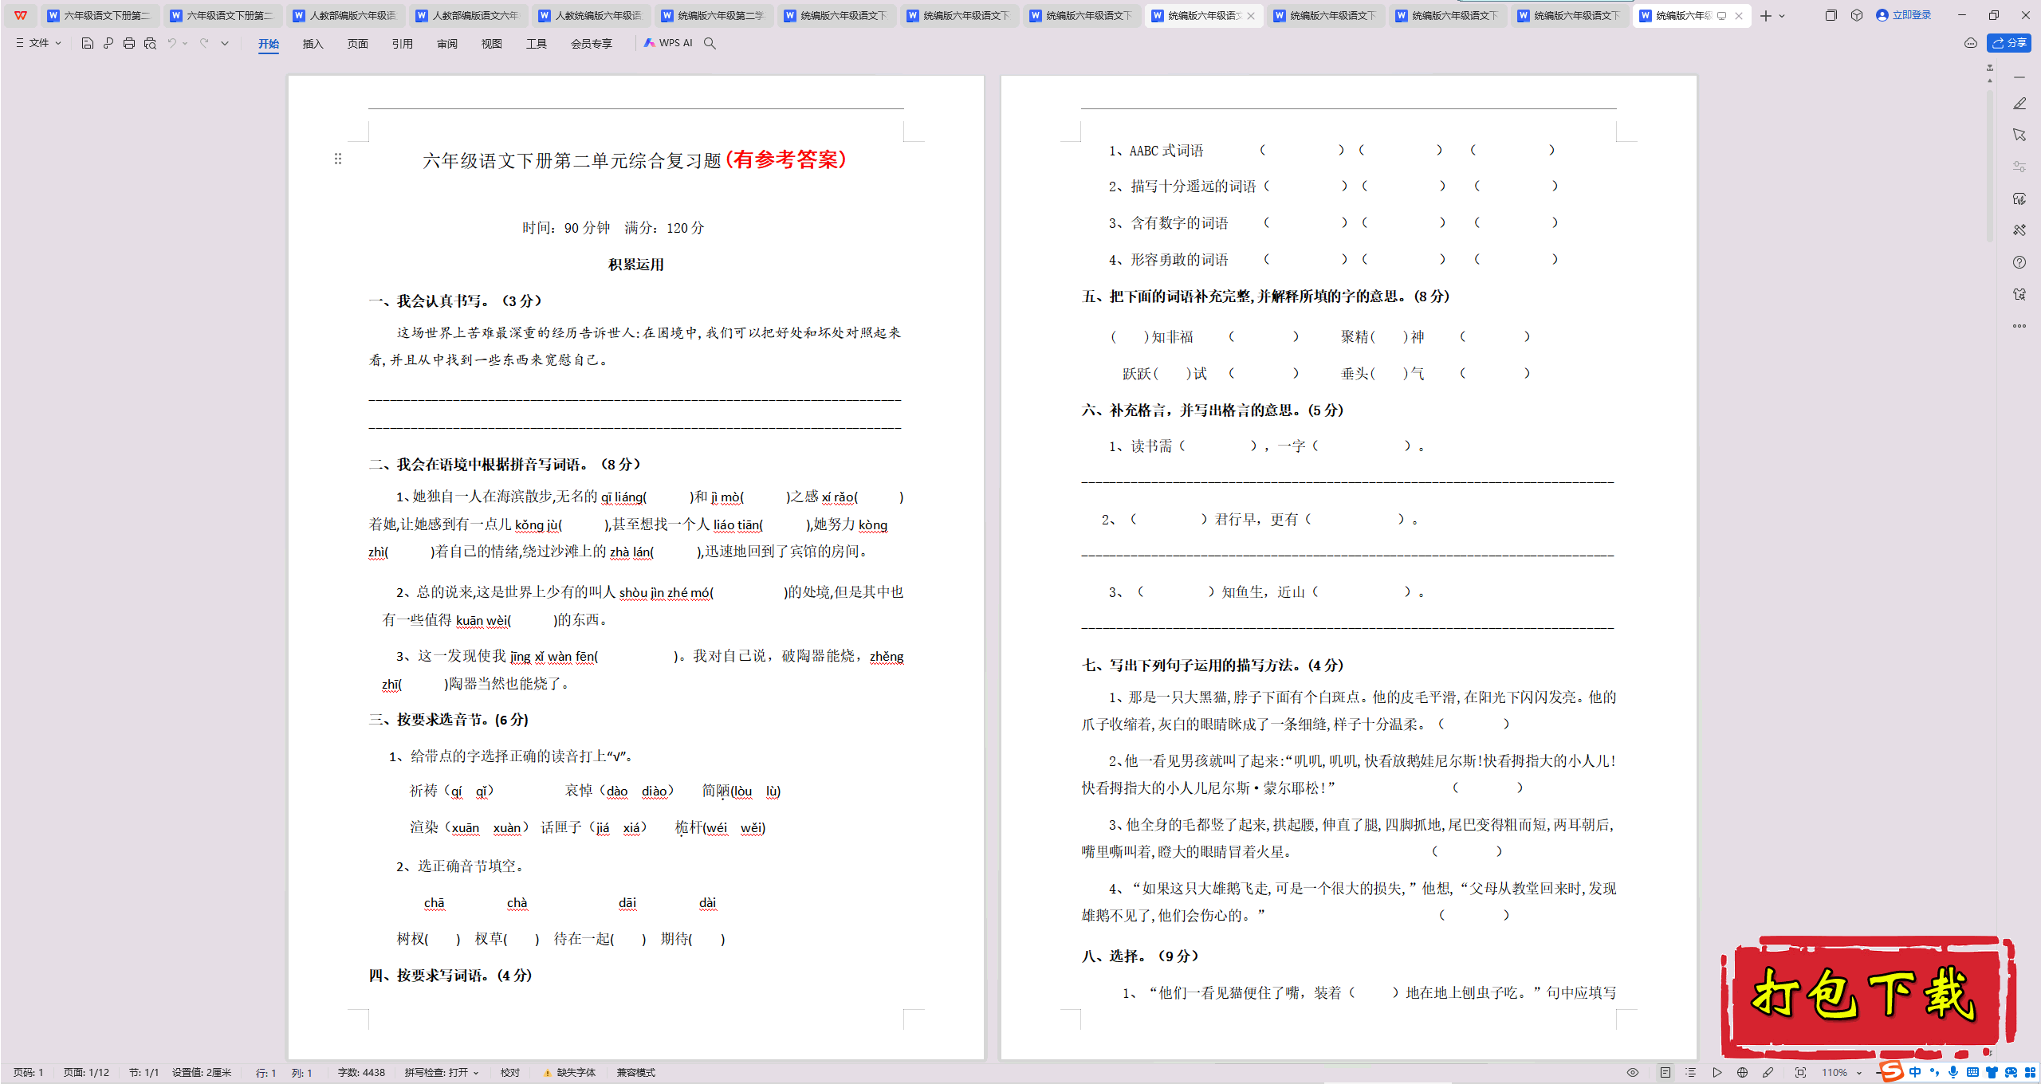Open the zoom percentage dropdown arrow

click(1858, 1073)
